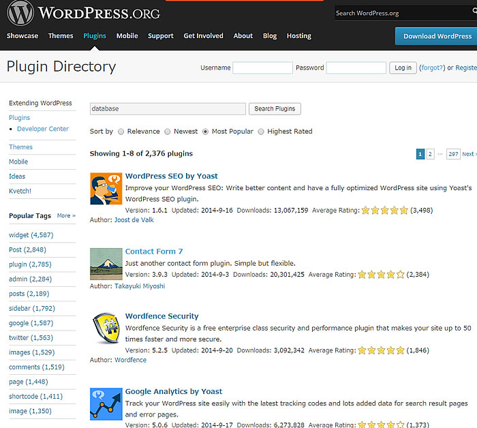Click the forgot? password link
Image resolution: width=477 pixels, height=428 pixels.
pyautogui.click(x=432, y=67)
